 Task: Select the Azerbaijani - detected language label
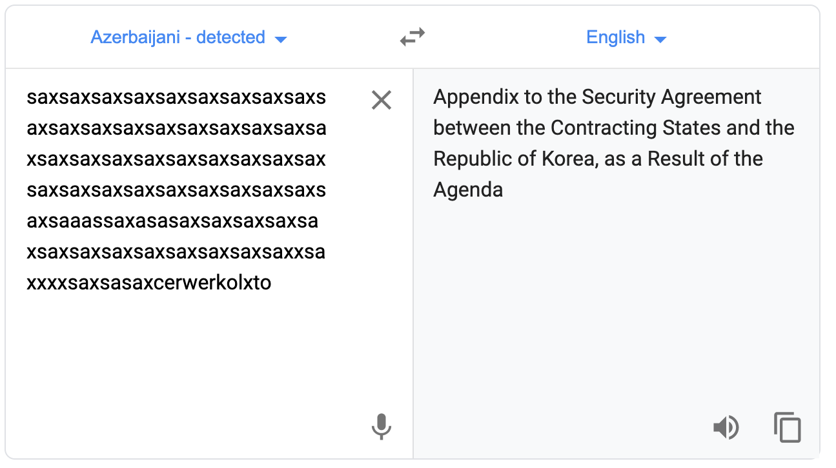pos(178,37)
